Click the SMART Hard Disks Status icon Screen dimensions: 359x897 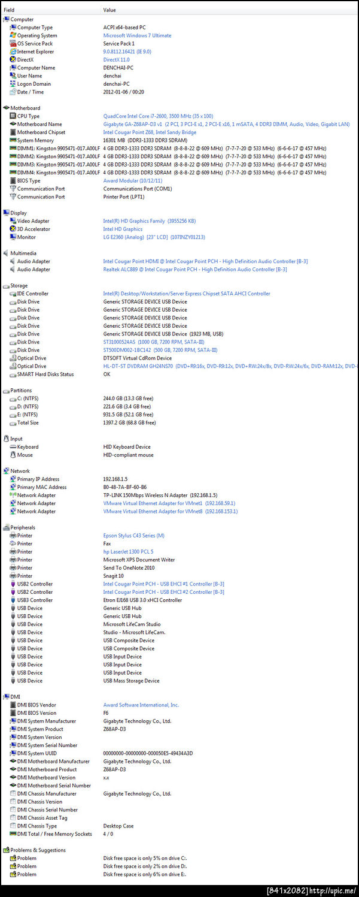pyautogui.click(x=13, y=374)
